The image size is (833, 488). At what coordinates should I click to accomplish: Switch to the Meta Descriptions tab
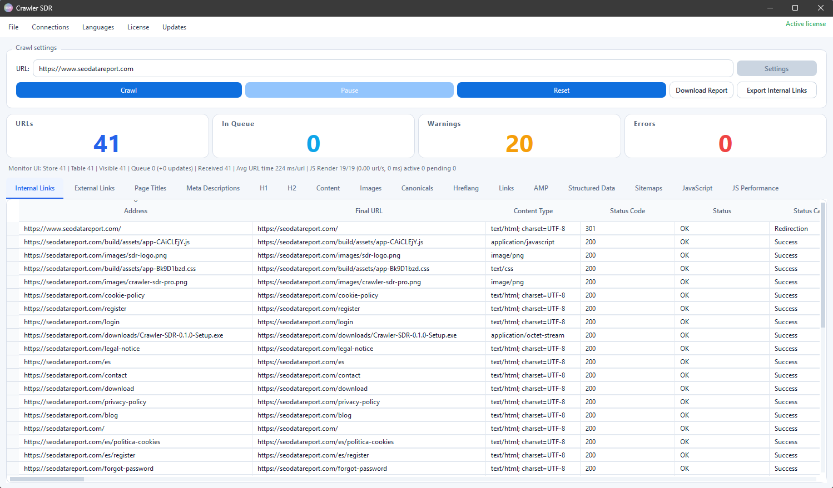(x=213, y=188)
